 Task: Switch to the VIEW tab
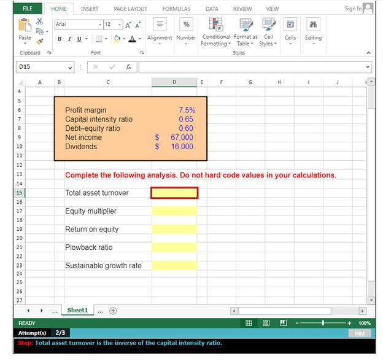(272, 9)
